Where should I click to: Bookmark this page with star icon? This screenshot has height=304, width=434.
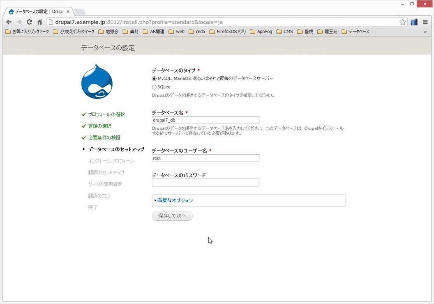(403, 22)
